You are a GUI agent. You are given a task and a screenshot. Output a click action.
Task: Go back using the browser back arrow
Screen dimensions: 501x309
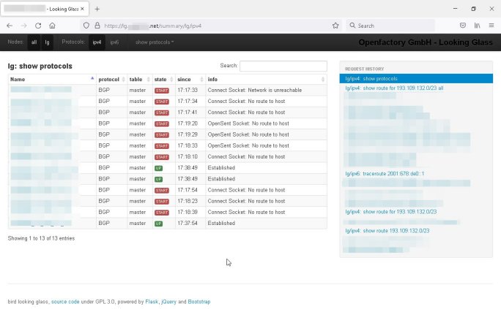(x=10, y=26)
